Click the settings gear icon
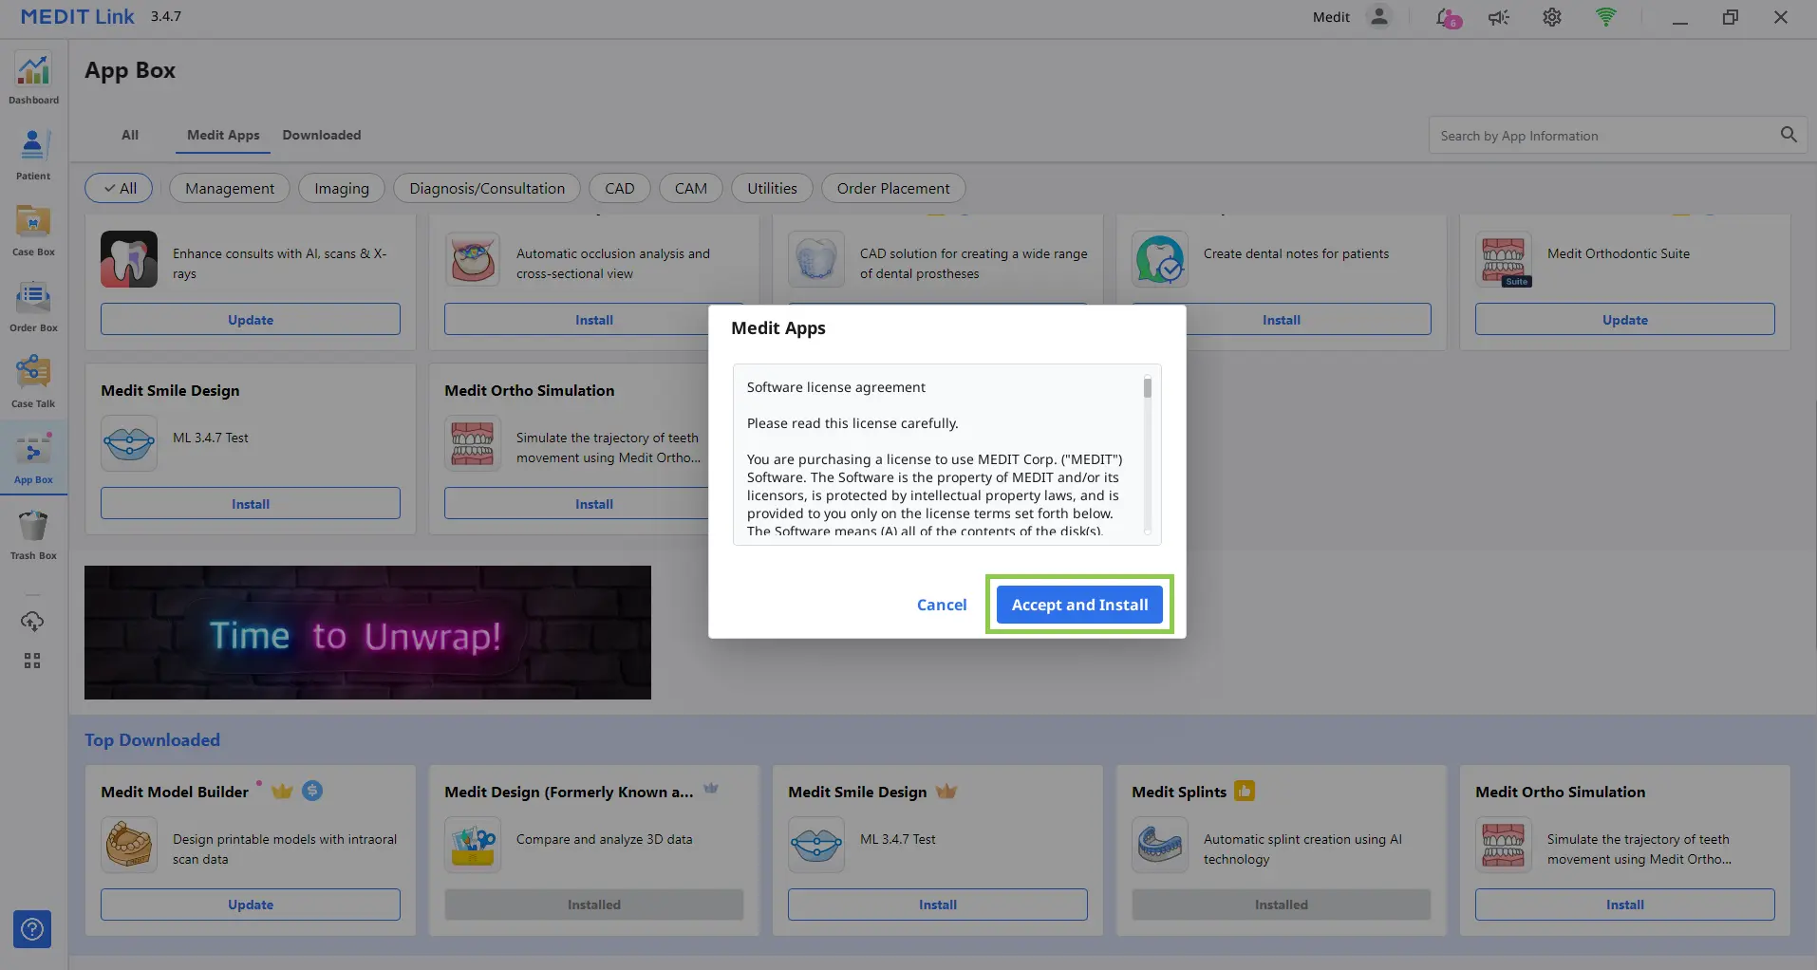Image resolution: width=1817 pixels, height=970 pixels. [x=1551, y=17]
